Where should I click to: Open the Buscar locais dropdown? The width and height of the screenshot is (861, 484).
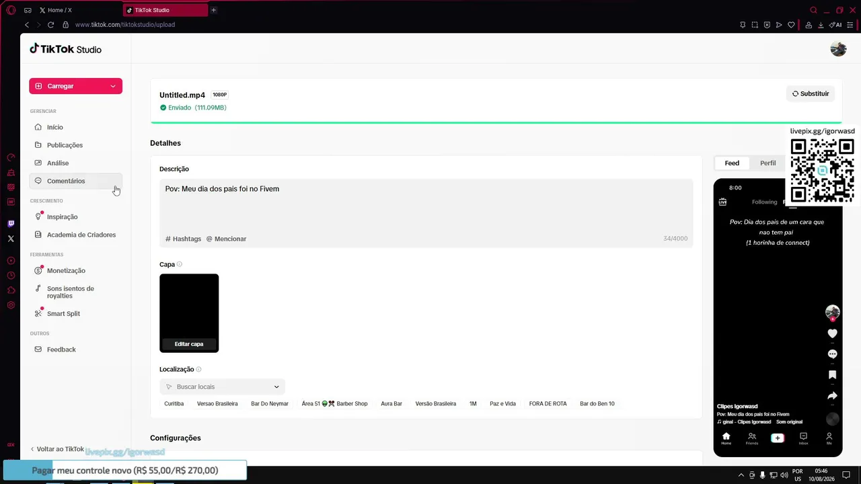[x=222, y=387]
